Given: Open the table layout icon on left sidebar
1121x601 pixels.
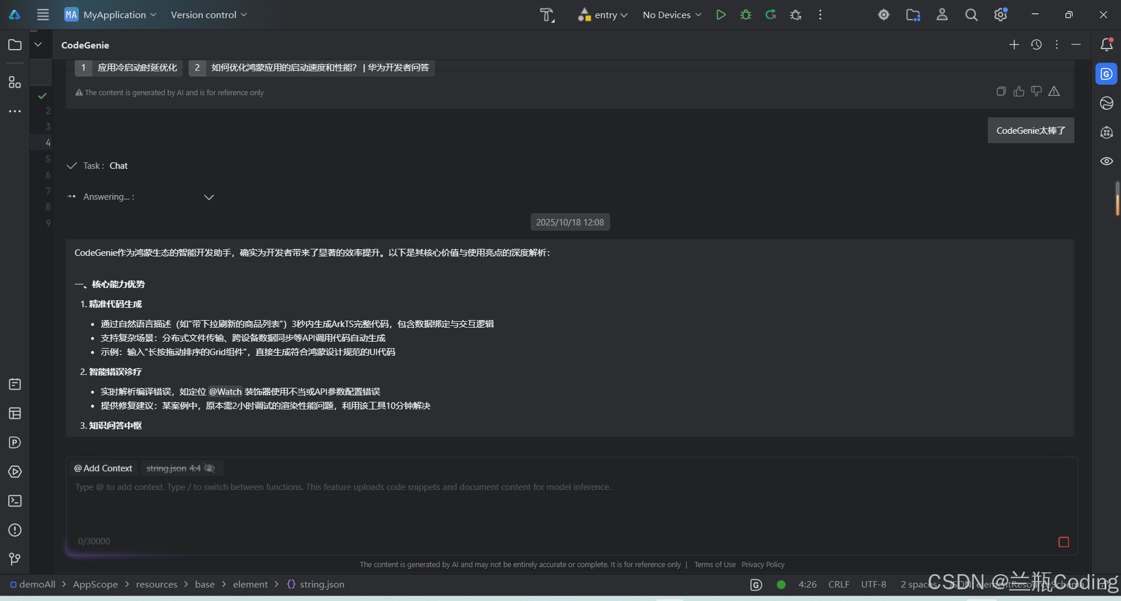Looking at the screenshot, I should [x=15, y=414].
